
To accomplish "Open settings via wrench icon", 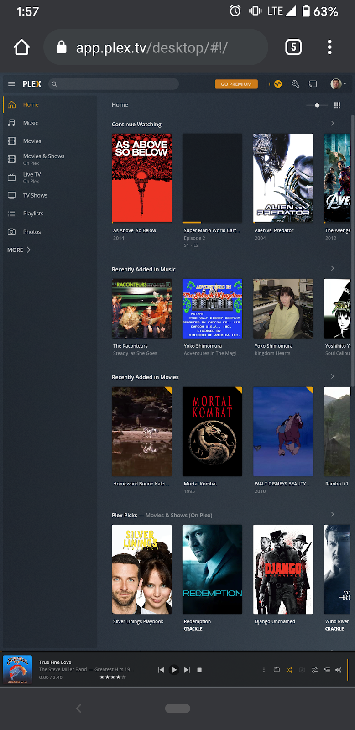I will pyautogui.click(x=296, y=84).
